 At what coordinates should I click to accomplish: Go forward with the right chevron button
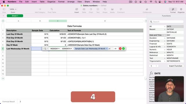[156, 66]
